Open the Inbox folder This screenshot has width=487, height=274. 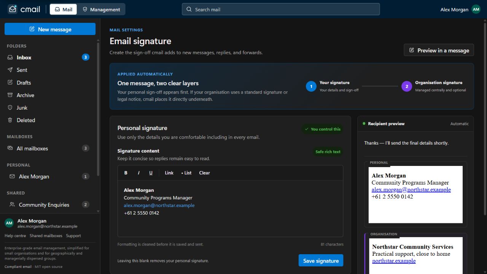point(48,57)
